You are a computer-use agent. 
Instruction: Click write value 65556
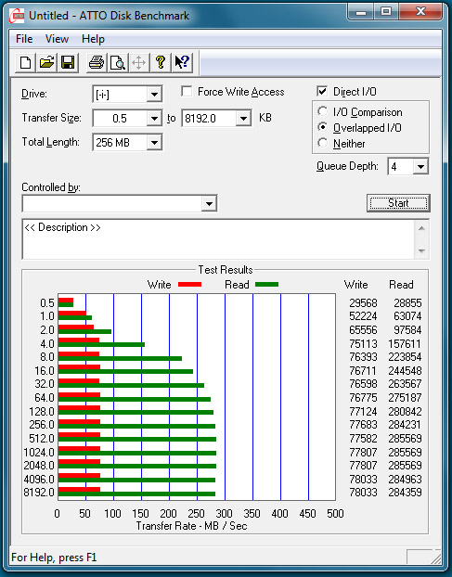[x=363, y=329]
